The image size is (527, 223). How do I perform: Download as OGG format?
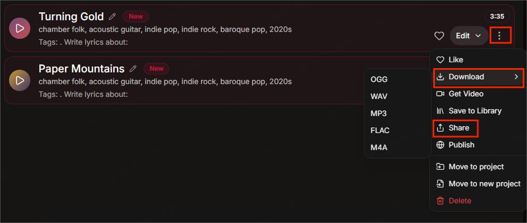click(x=379, y=79)
